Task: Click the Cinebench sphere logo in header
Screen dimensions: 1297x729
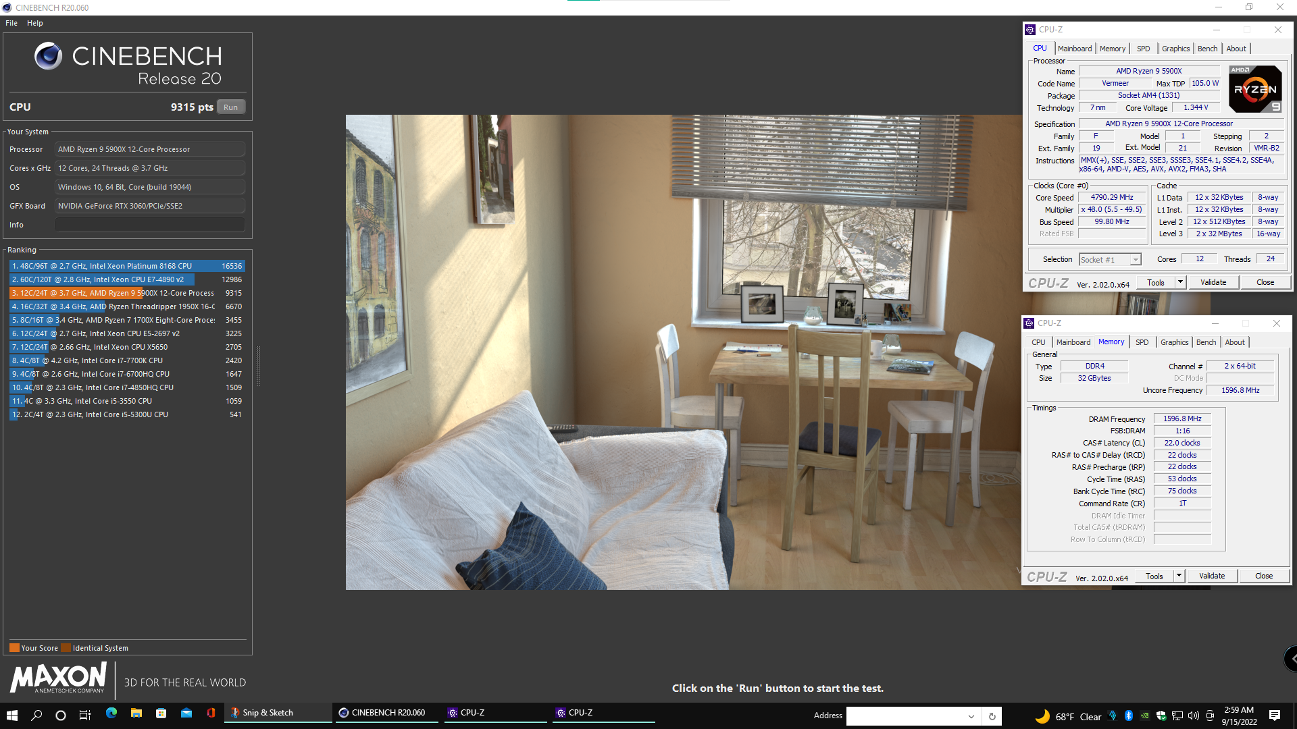Action: click(48, 56)
